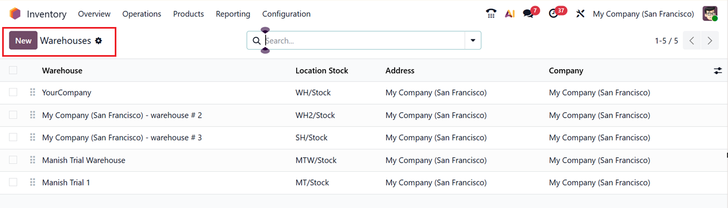Click the WH2/Stock location cell
The image size is (728, 208).
(315, 115)
